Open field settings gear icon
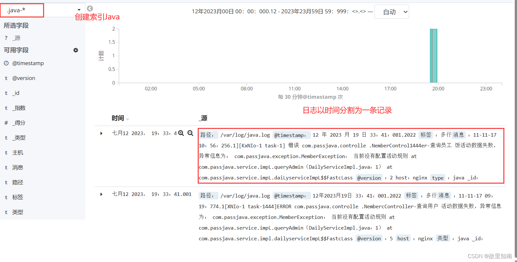Image resolution: width=517 pixels, height=262 pixels. point(76,50)
